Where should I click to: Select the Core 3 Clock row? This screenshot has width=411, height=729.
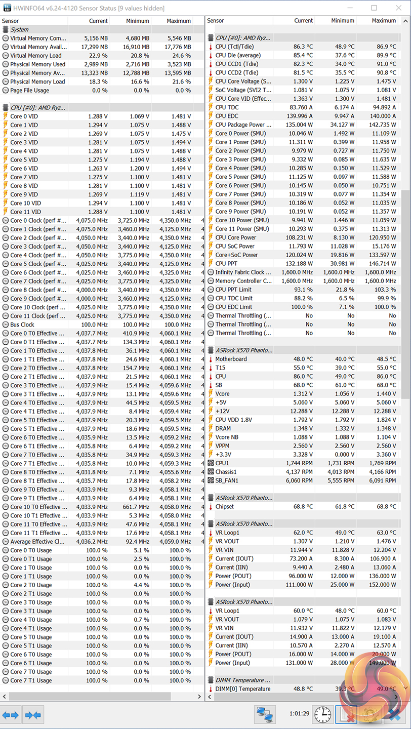(x=103, y=247)
